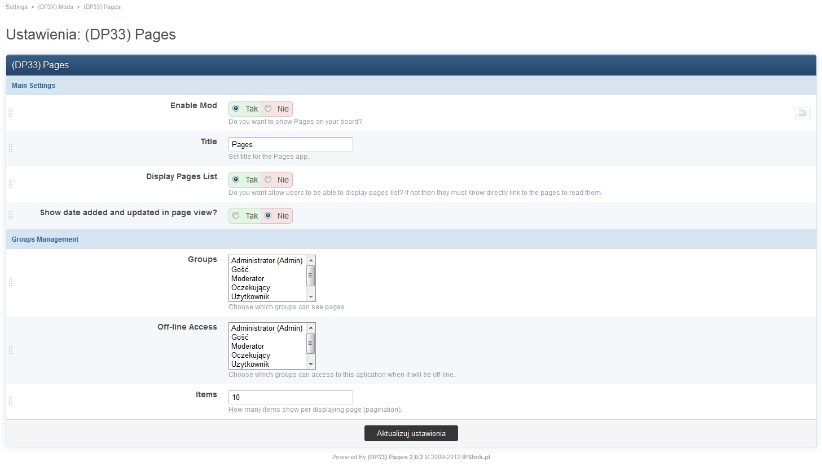Screen dimensions: 822x471
Task: Click drag handle beside Items setting
Action: (11, 401)
